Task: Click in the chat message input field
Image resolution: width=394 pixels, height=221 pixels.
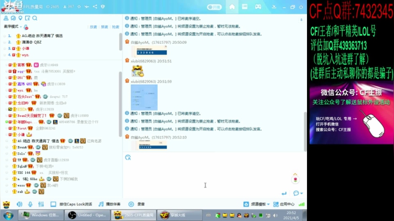Action: point(206,178)
